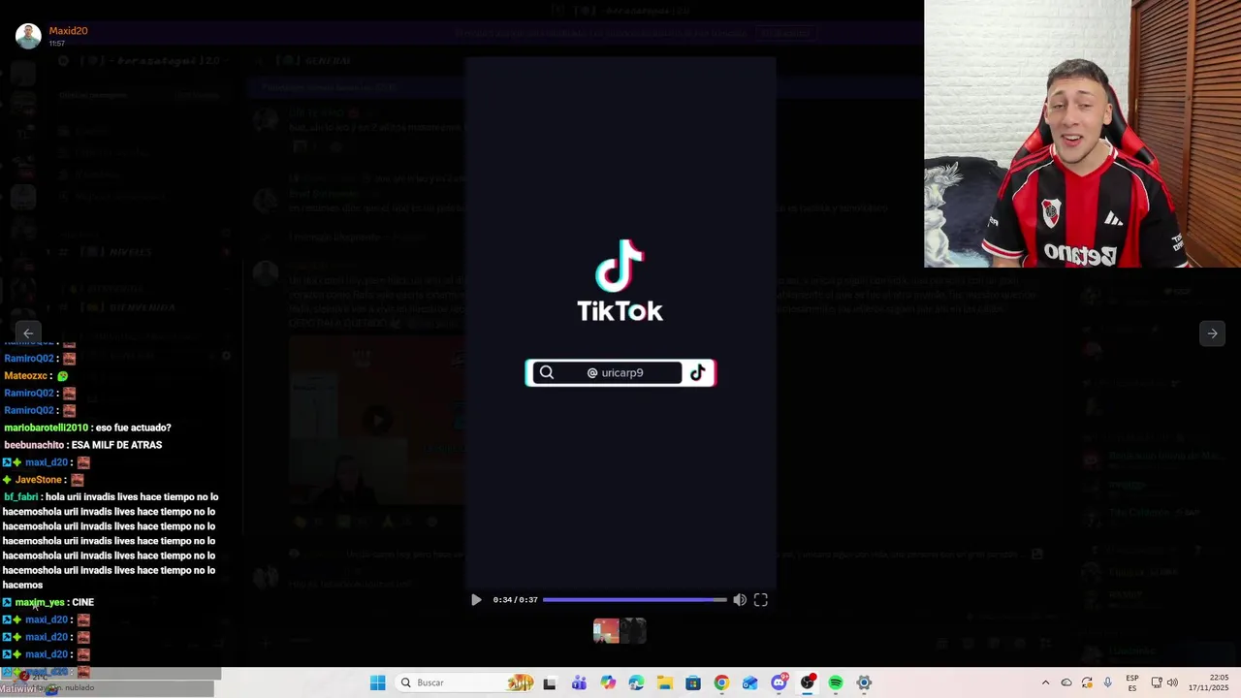Click the sync update tray icon
Image resolution: width=1241 pixels, height=698 pixels.
(1087, 682)
